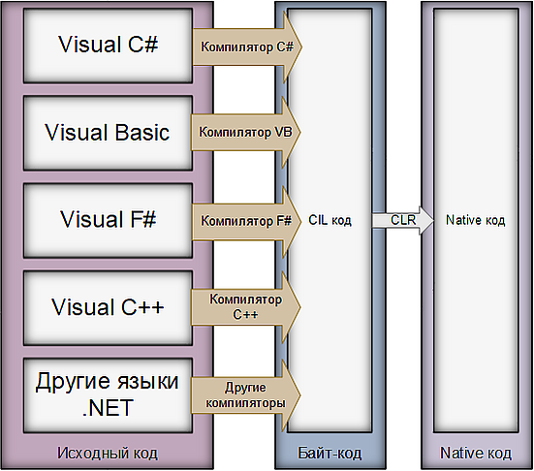
Task: Select the Visual F# box
Action: (108, 220)
